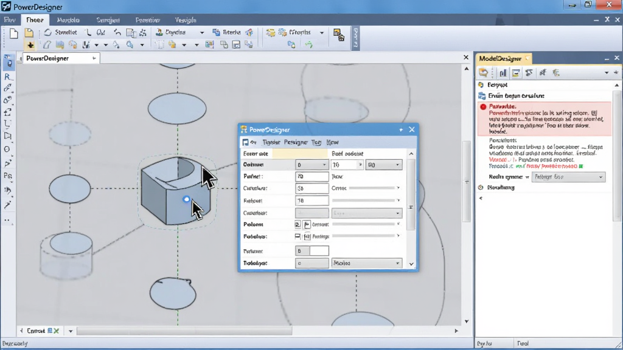
Task: Click the copy pages icon in the top toolbar row
Action: click(x=130, y=33)
